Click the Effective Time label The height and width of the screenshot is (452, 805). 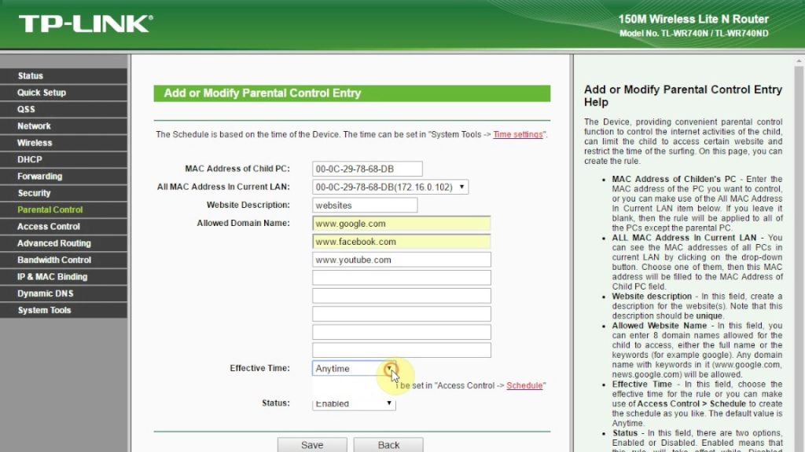pyautogui.click(x=259, y=369)
